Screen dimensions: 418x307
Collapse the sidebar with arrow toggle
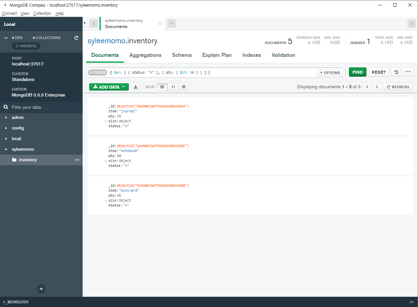coord(85,23)
